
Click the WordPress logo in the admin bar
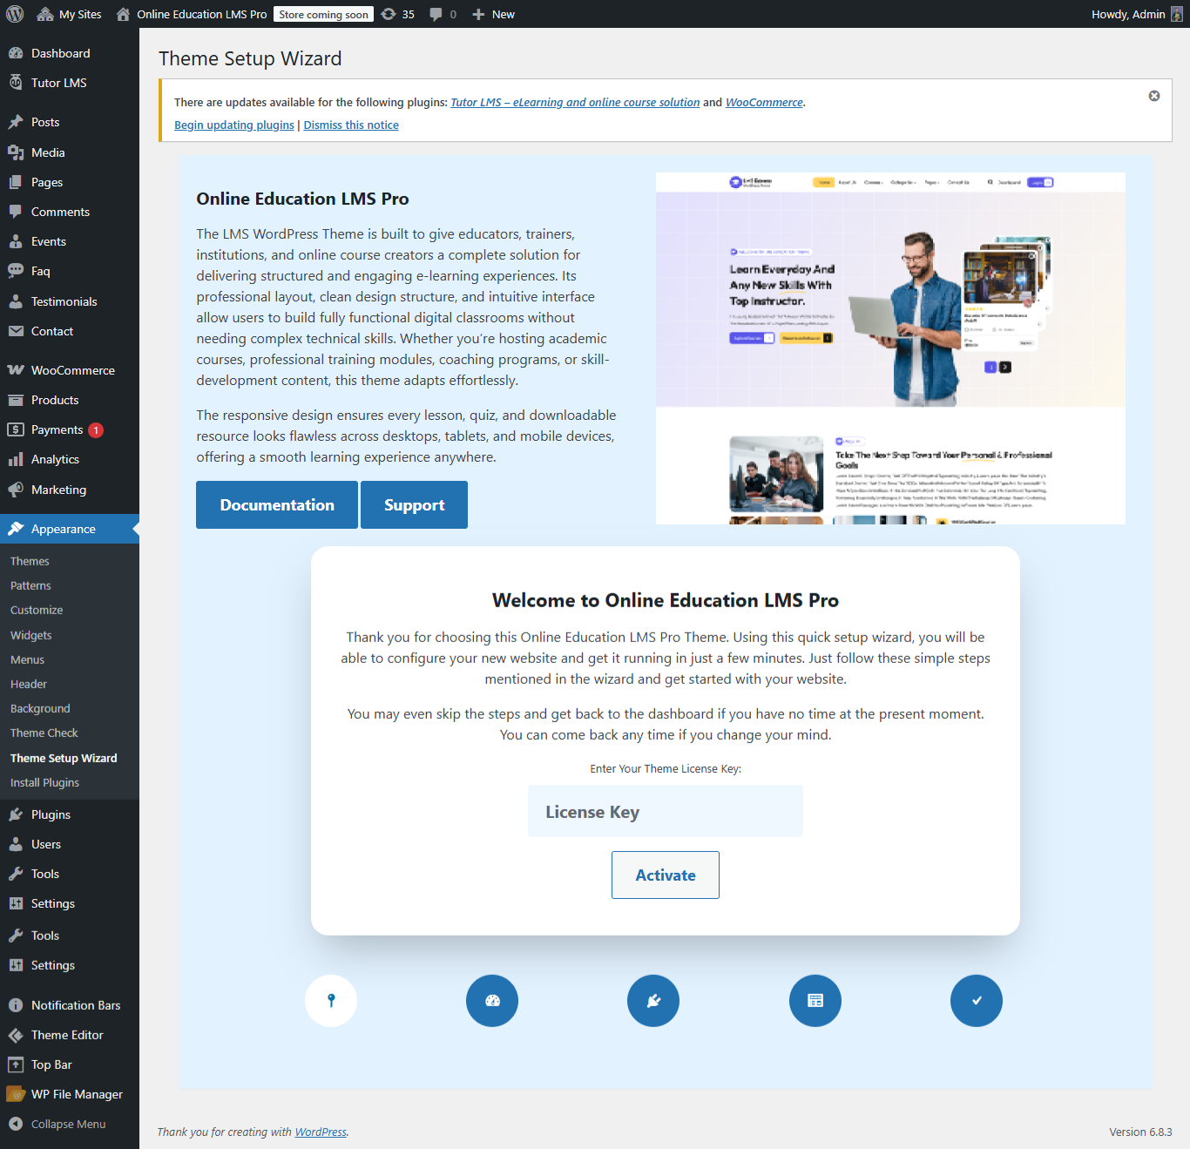[x=14, y=13]
